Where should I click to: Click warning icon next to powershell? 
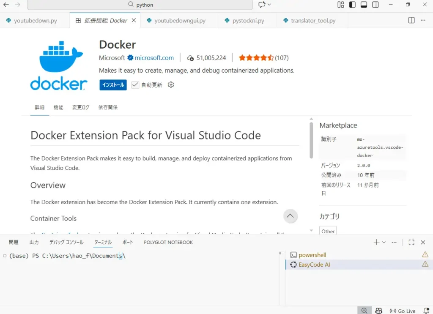425,254
